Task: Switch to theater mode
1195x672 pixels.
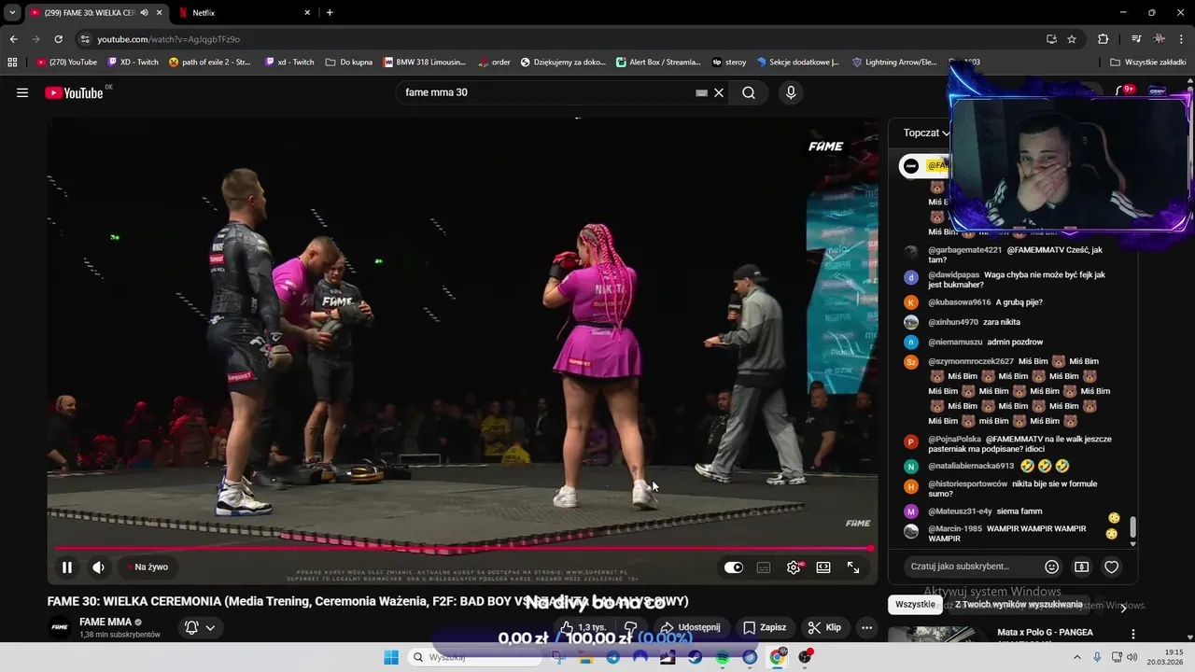Action: tap(823, 567)
